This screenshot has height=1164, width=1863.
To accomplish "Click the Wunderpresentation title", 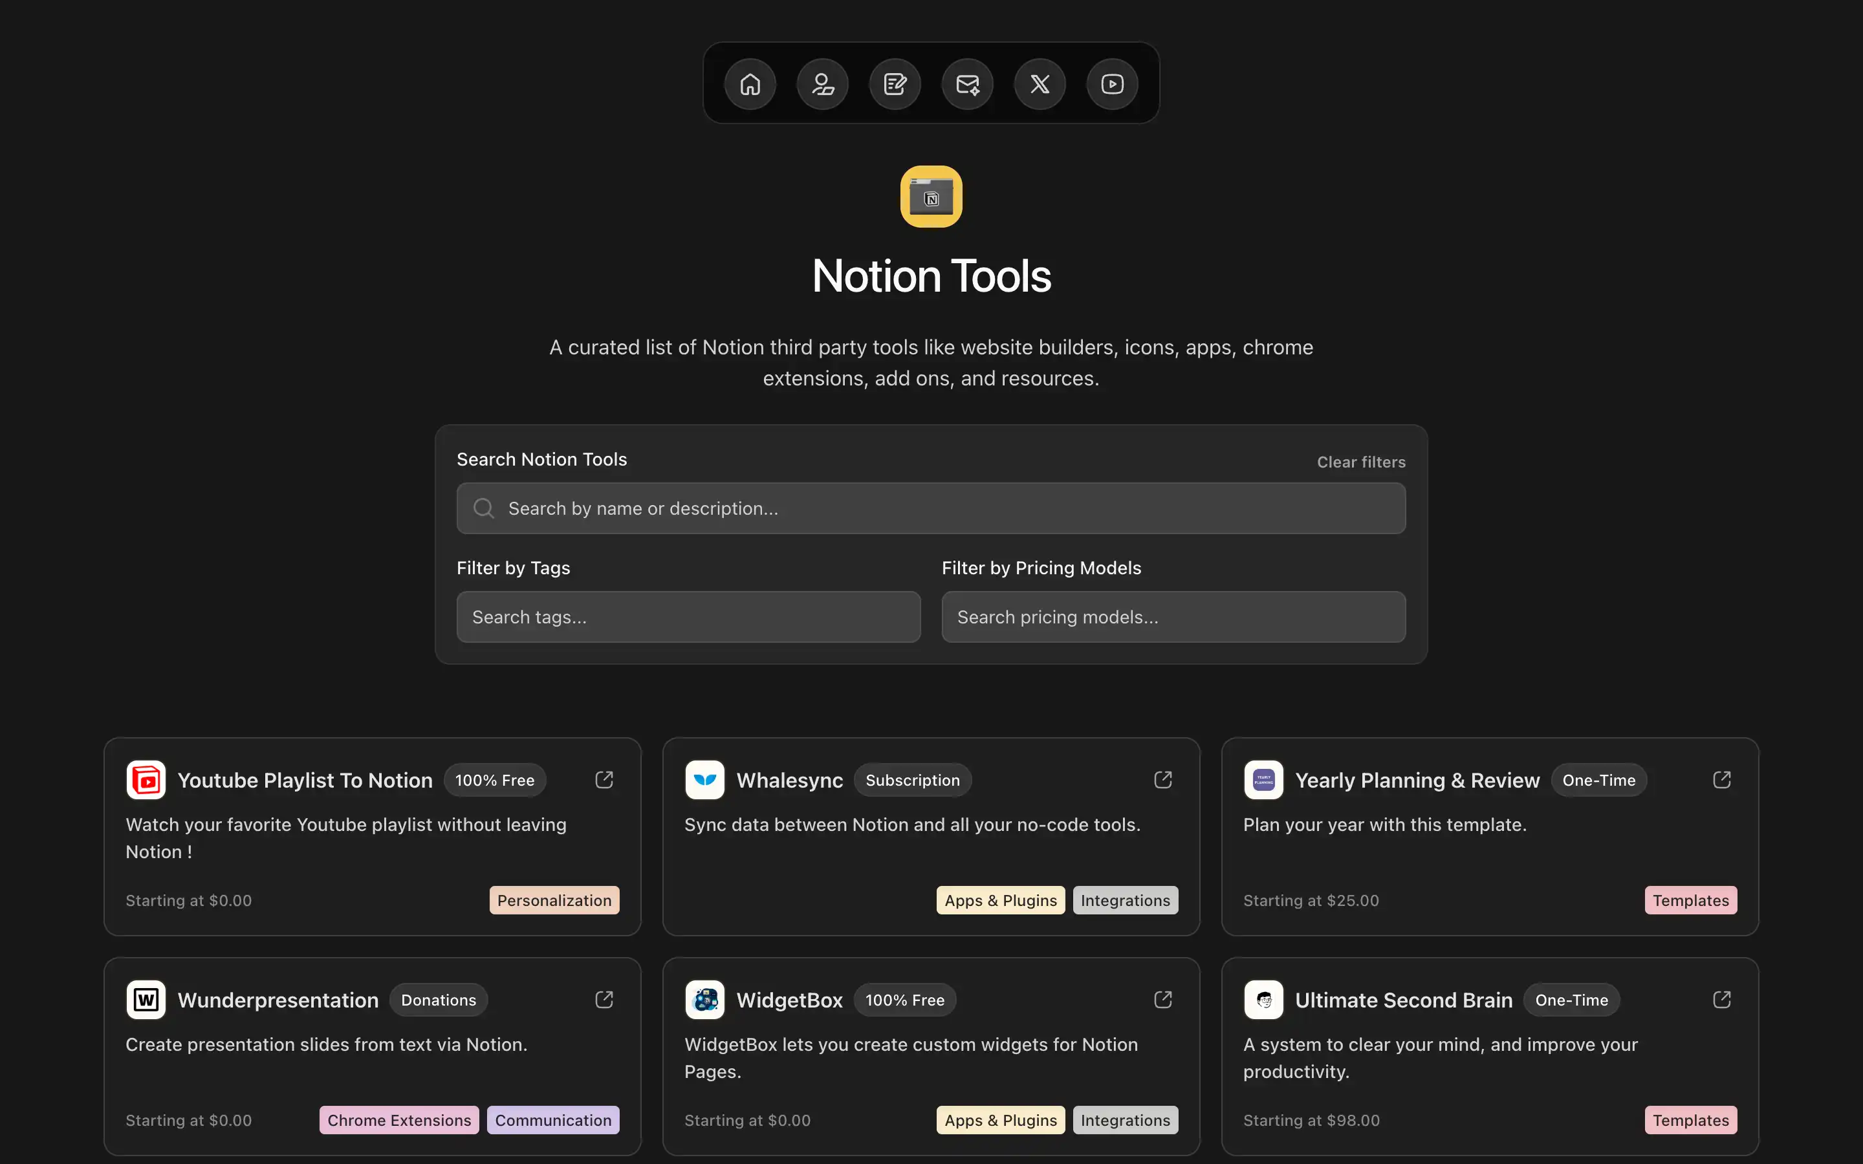I will (278, 999).
